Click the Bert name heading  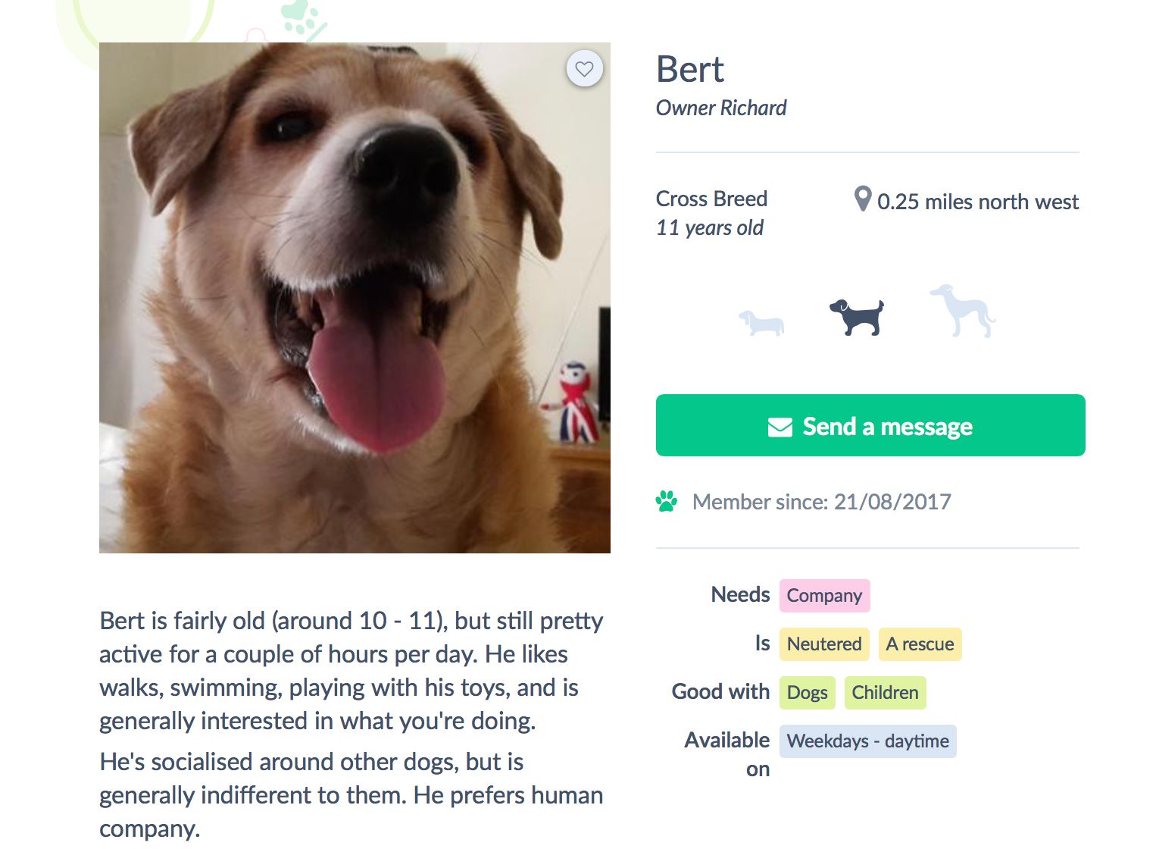[690, 70]
